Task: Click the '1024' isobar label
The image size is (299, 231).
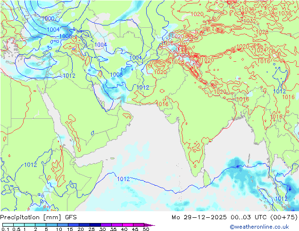Action: click(260, 50)
